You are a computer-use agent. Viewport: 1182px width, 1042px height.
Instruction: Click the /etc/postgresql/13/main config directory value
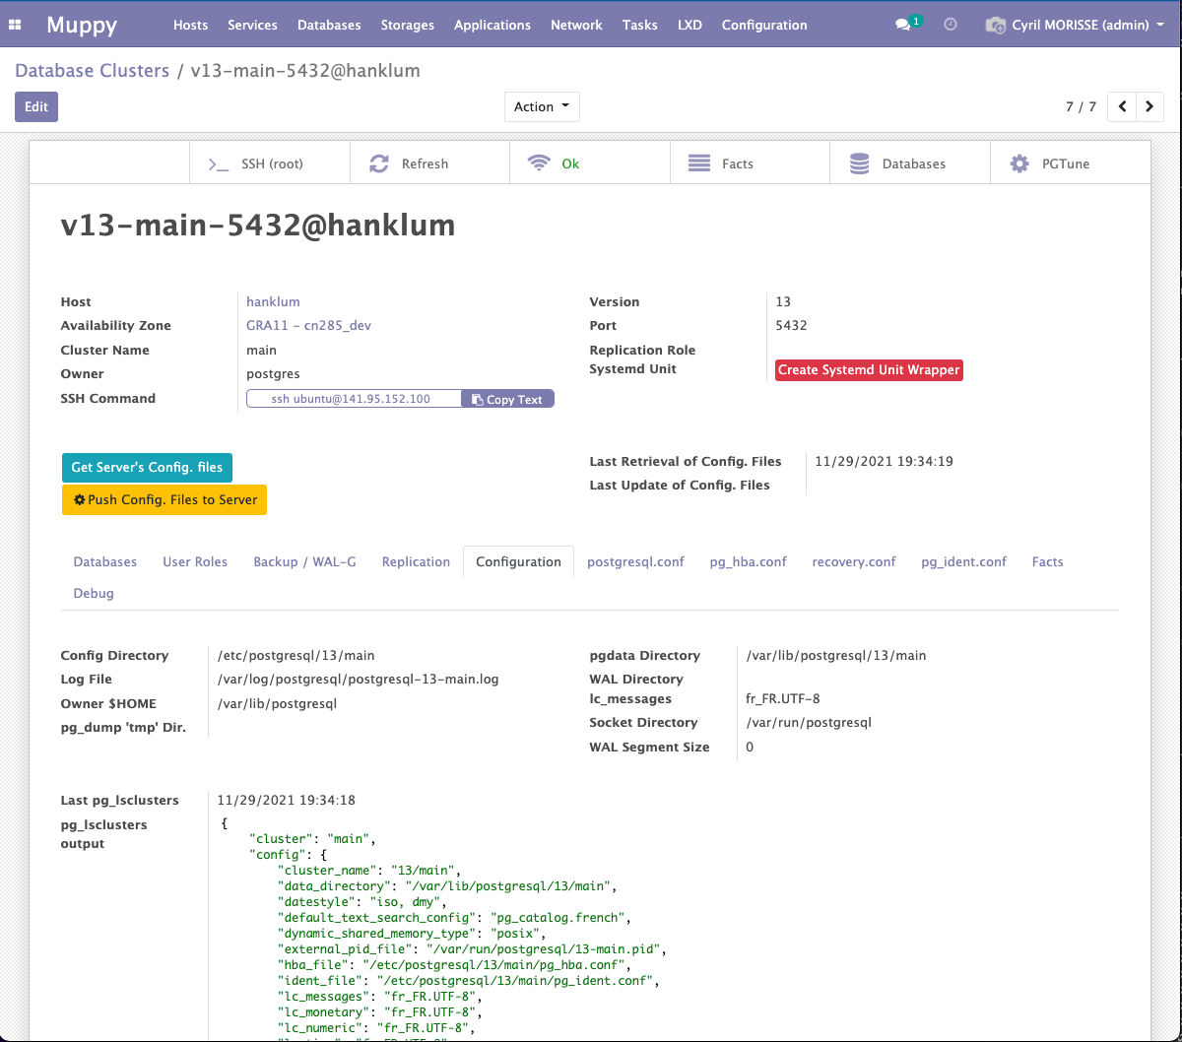tap(296, 656)
